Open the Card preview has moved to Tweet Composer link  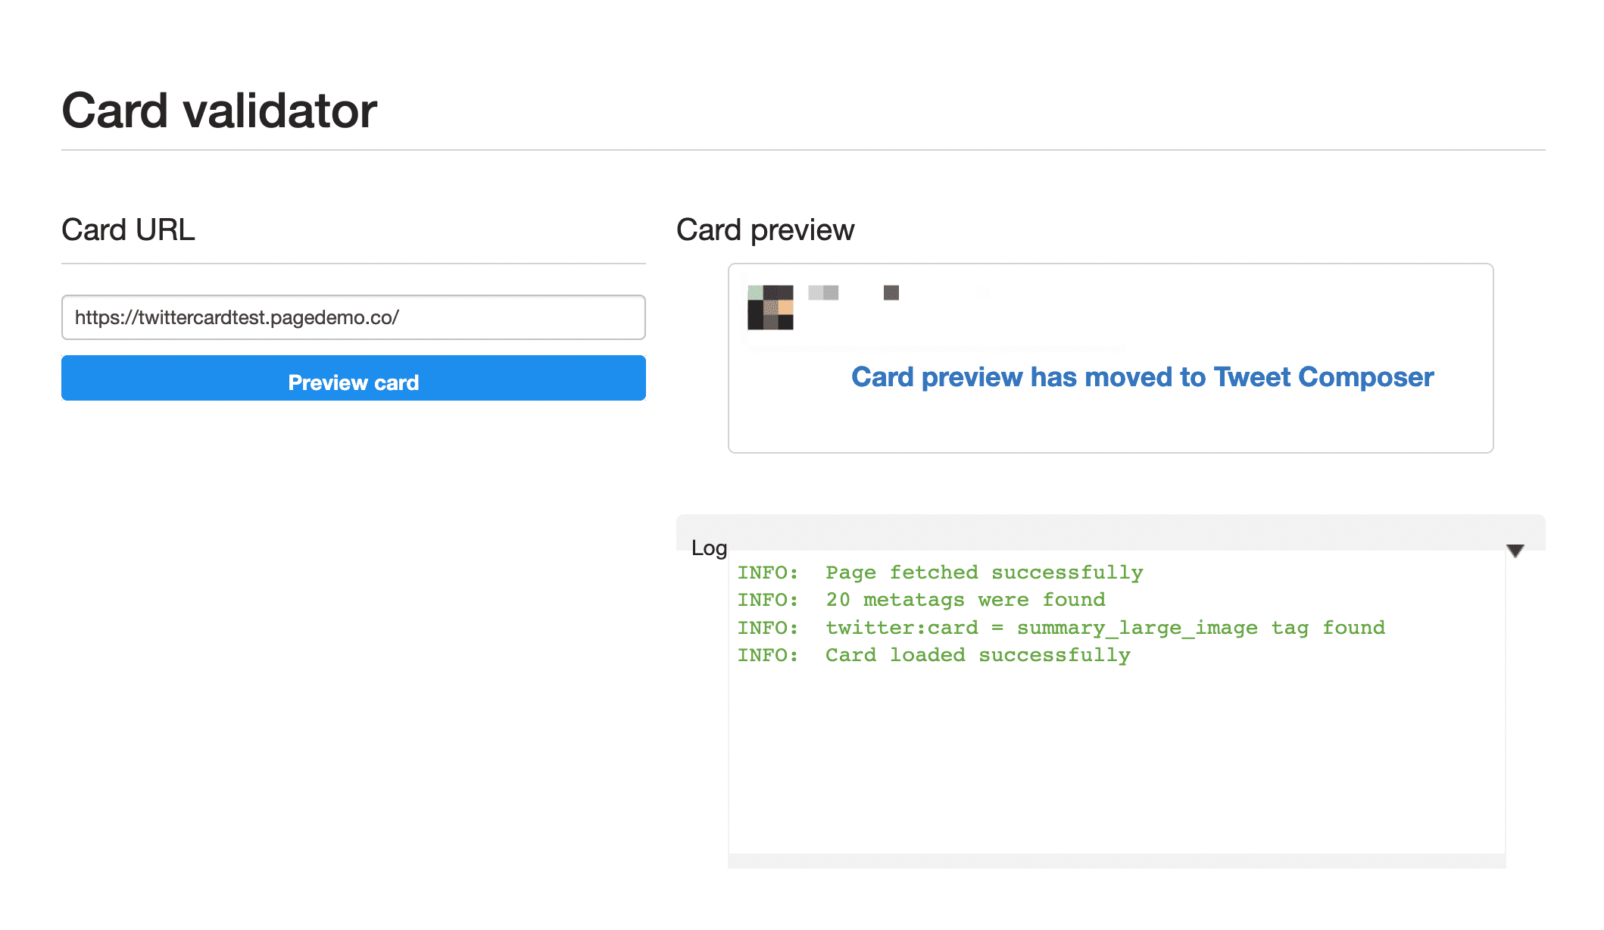coord(1142,377)
